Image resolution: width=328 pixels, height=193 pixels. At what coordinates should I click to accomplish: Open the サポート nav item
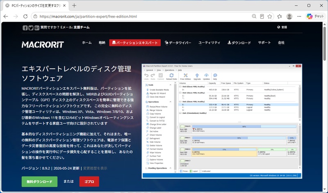point(264,43)
